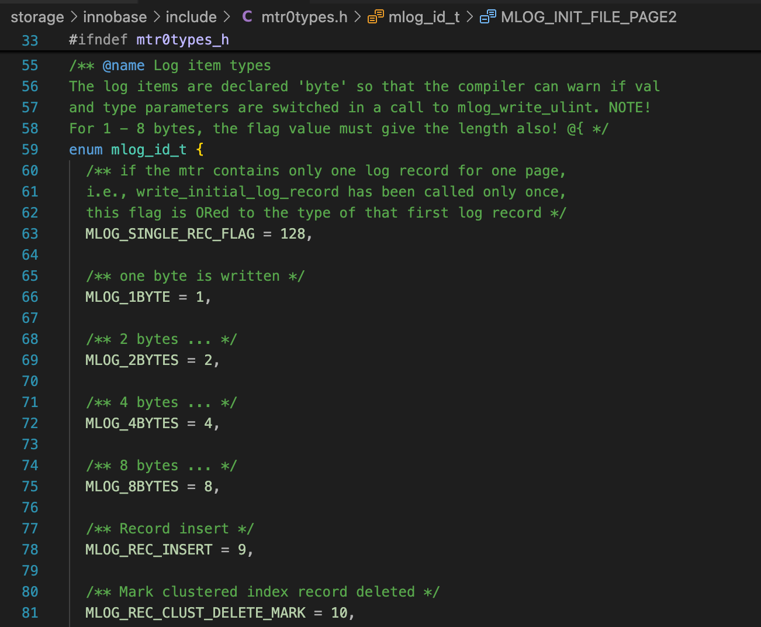Screen dimensions: 761x627
Task: Select the mlog_id_t symbol breadcrumb
Action: click(x=424, y=17)
